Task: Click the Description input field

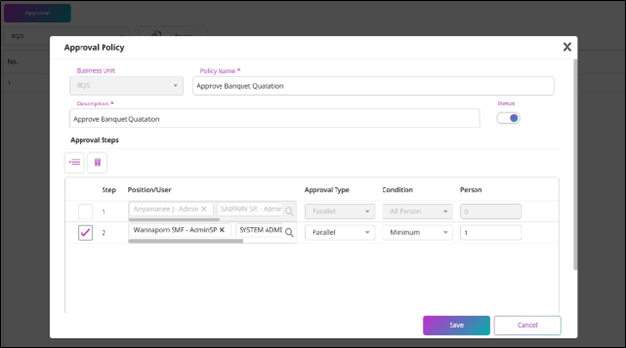Action: [x=275, y=119]
